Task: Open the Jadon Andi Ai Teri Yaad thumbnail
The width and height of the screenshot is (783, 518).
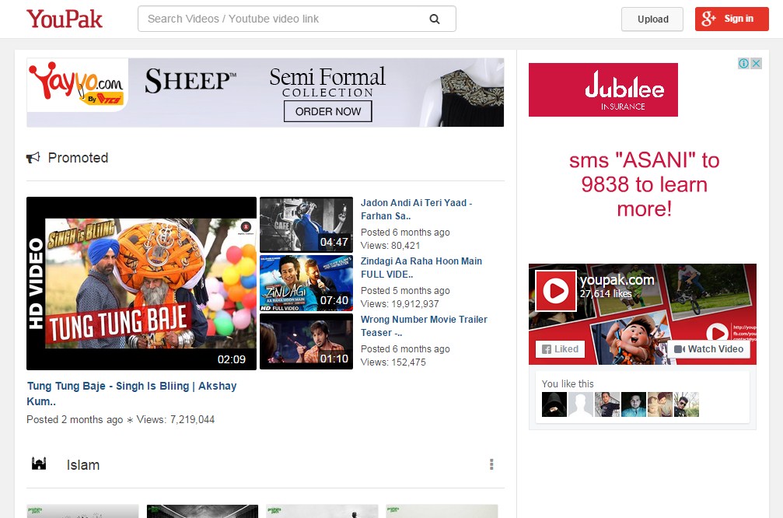Action: click(x=306, y=225)
